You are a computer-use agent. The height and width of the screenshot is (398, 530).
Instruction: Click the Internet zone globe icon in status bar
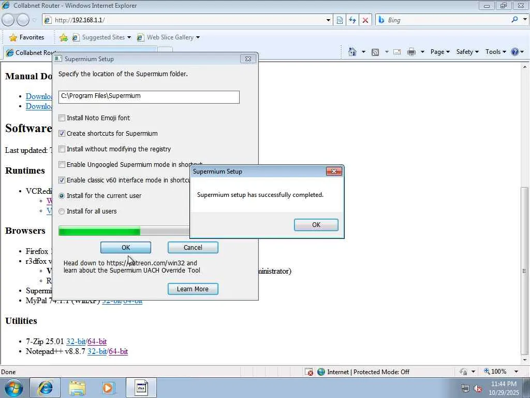click(x=321, y=372)
